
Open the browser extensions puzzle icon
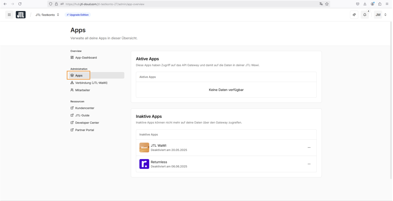point(380,4)
